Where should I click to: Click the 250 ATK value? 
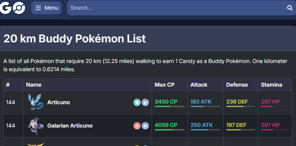202,125
